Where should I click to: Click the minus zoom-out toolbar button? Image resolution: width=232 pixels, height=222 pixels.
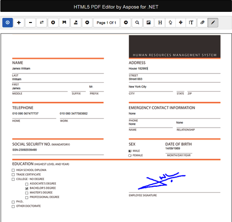click(x=30, y=23)
